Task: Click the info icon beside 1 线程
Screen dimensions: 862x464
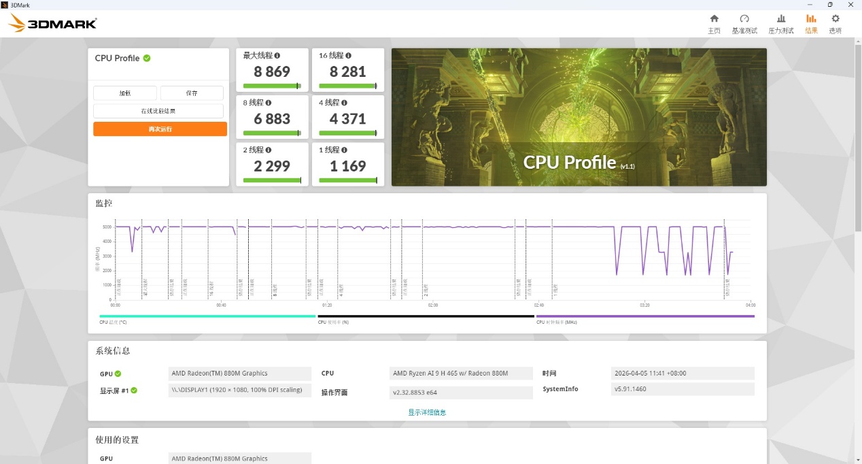Action: click(344, 150)
